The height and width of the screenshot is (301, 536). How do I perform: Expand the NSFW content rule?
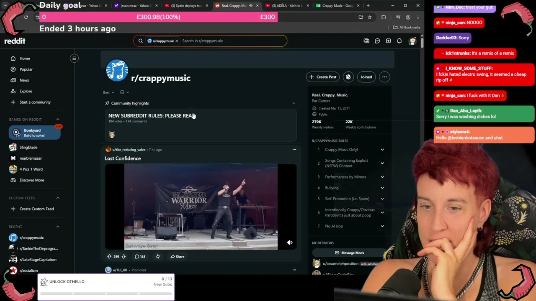382,163
